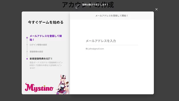
Task: Select the メールアドレスを登録して開始 step in sidebar
Action: 46,38
